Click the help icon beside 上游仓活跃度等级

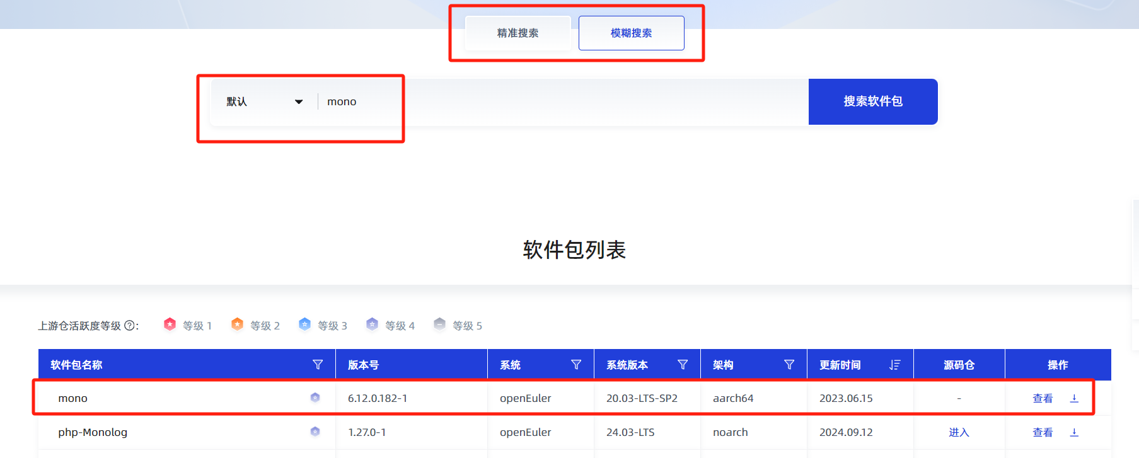(x=129, y=326)
